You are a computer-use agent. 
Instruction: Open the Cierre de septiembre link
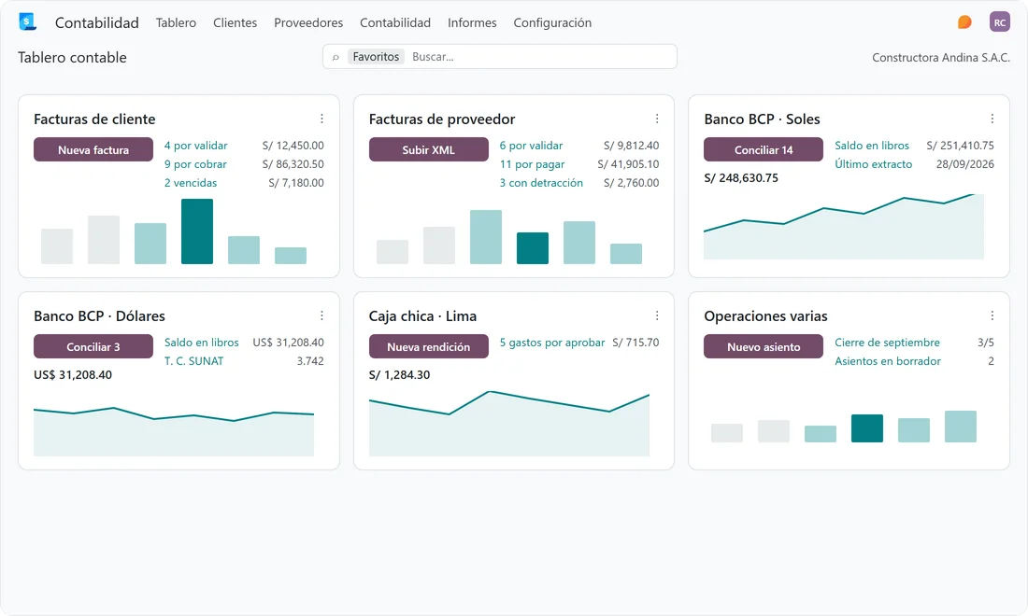point(887,343)
